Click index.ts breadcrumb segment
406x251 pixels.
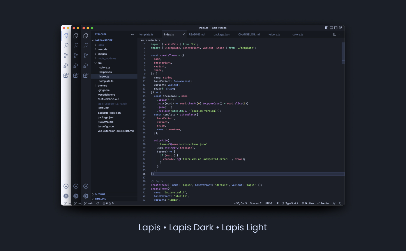coord(152,40)
